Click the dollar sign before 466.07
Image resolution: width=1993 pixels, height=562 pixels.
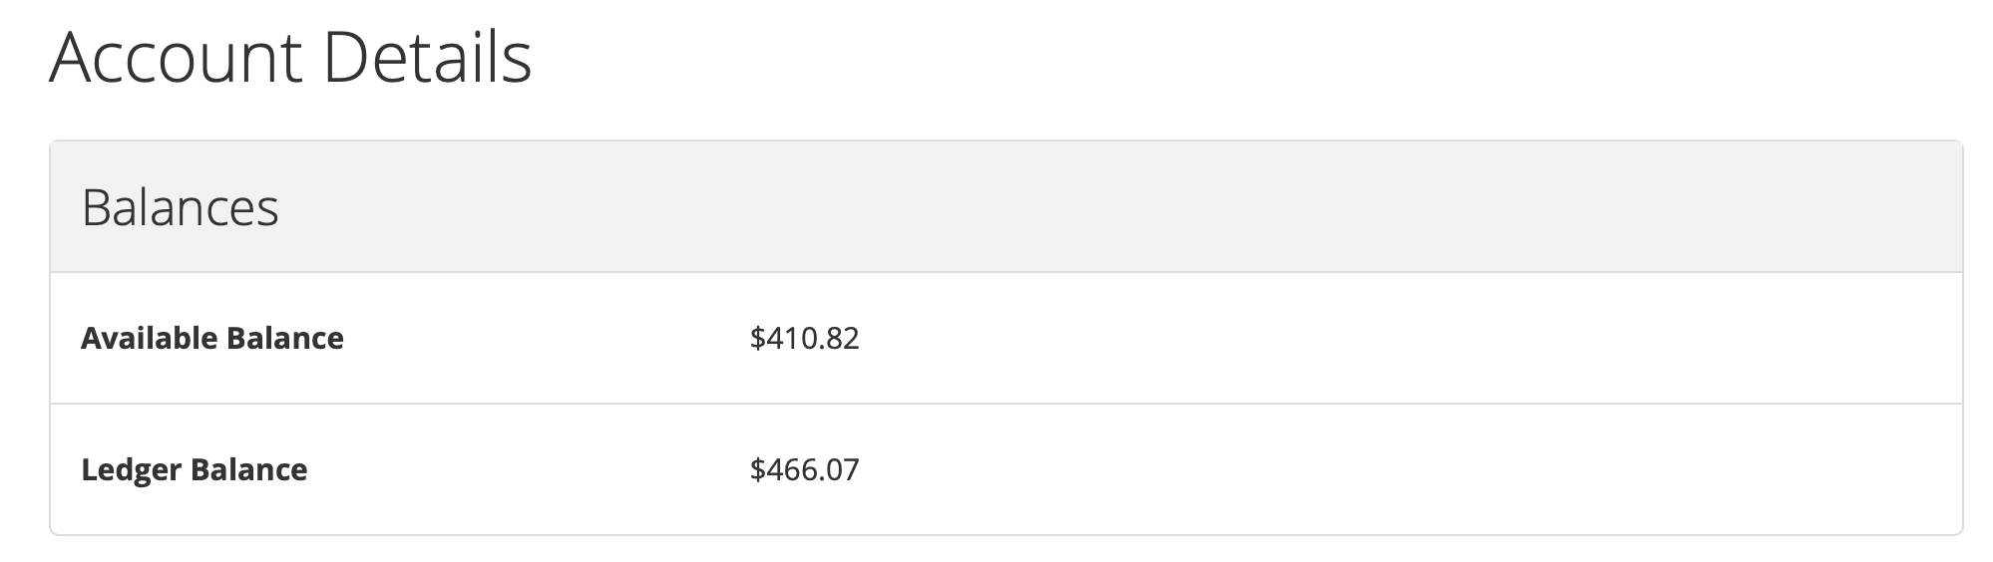tap(757, 469)
